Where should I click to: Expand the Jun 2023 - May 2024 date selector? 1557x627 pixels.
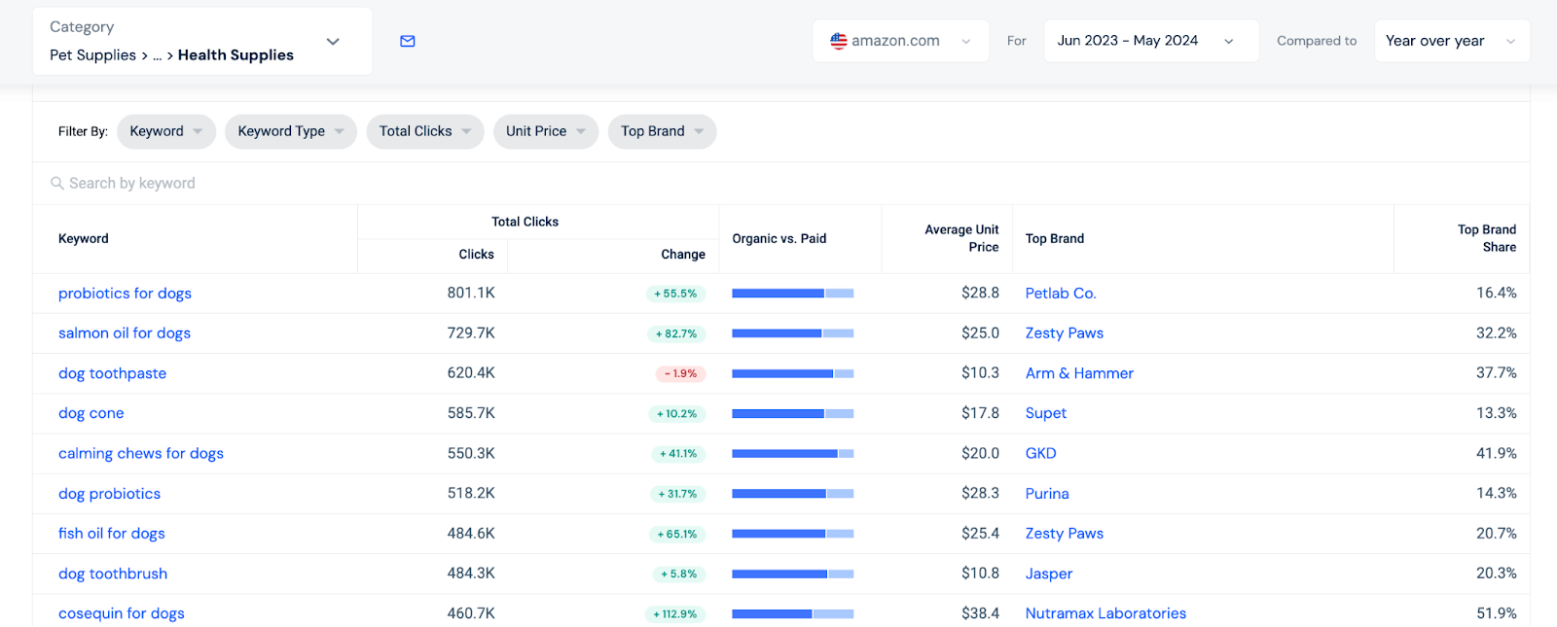point(1150,41)
